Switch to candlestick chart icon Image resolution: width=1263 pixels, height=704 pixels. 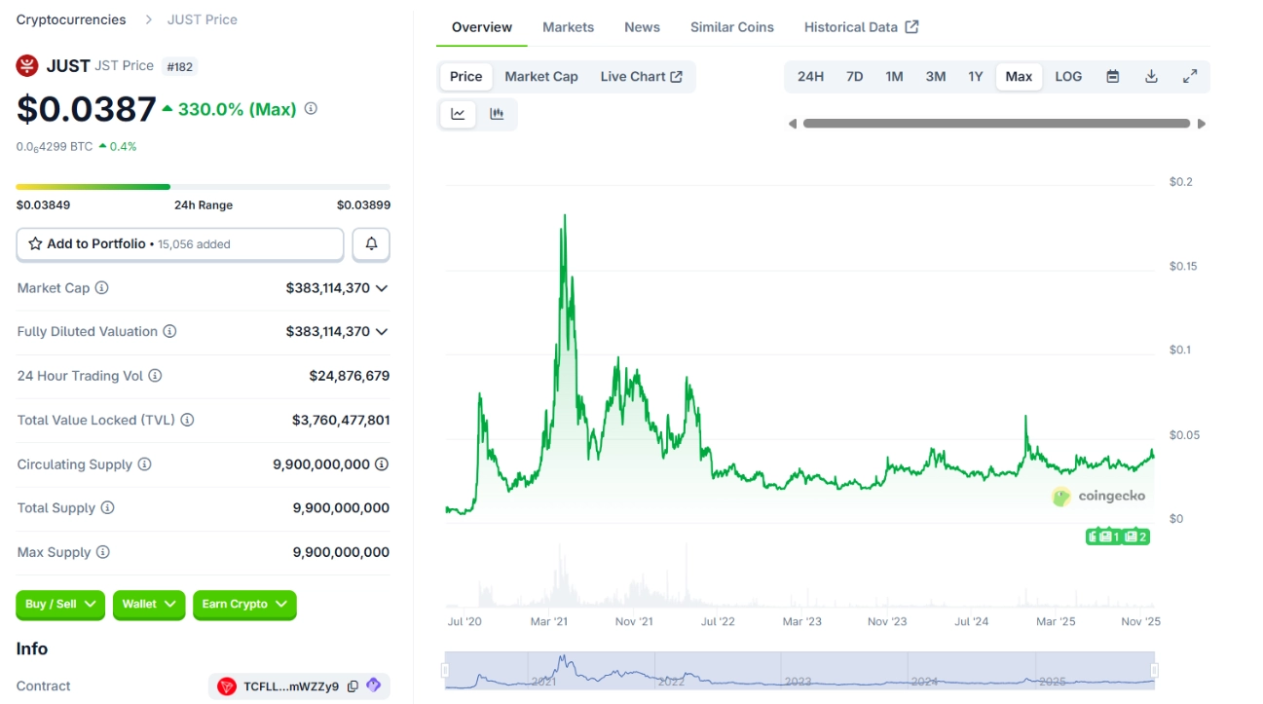497,114
